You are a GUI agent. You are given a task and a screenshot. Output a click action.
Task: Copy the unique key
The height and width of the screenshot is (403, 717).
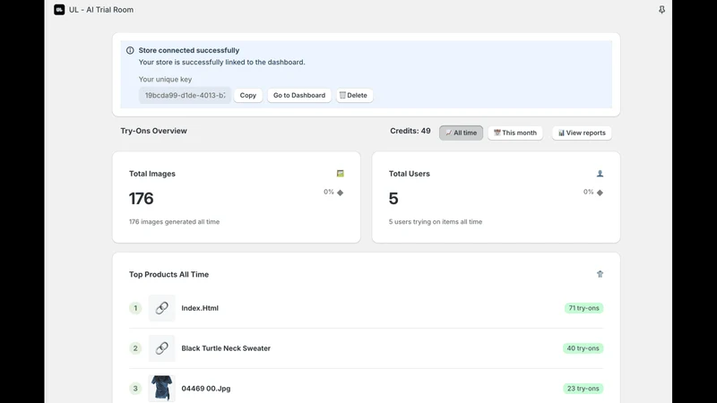coord(248,95)
